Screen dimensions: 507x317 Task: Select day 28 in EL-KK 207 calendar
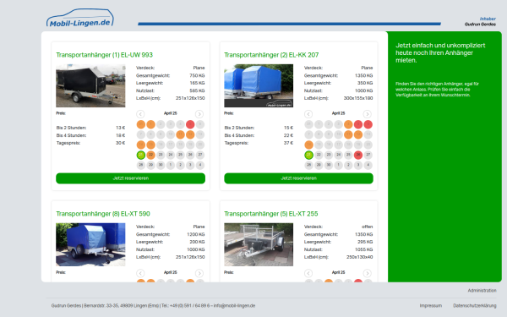(x=308, y=165)
